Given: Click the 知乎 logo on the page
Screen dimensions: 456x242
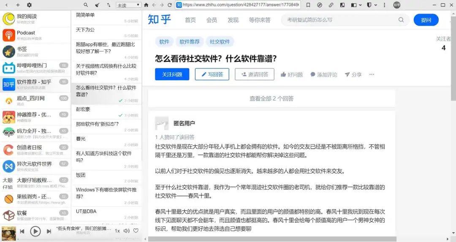Looking at the screenshot, I should (x=159, y=19).
